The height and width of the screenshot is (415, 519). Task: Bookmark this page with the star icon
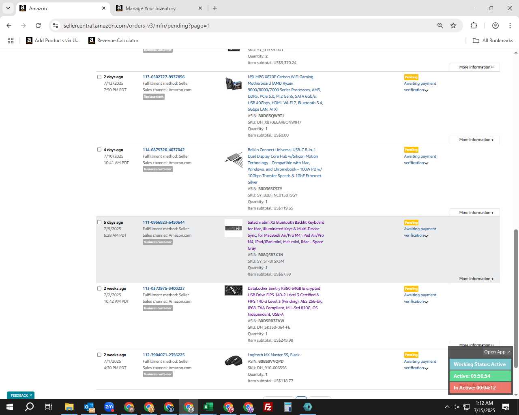click(x=453, y=26)
